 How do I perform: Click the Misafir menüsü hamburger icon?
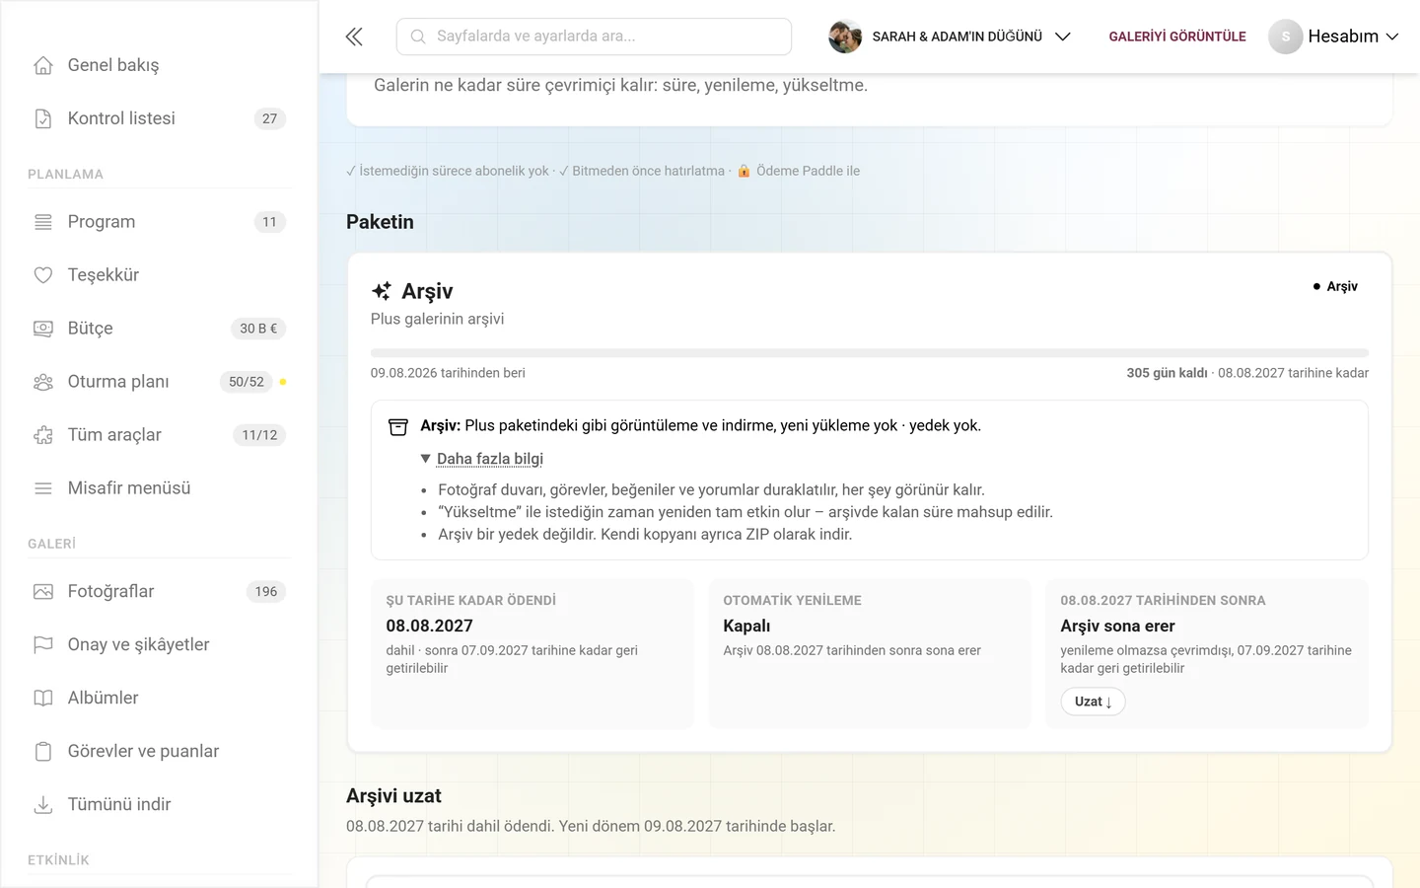[x=43, y=488]
